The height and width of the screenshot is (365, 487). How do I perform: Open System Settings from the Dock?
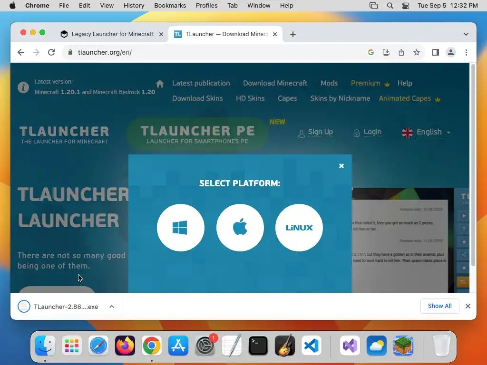click(205, 346)
